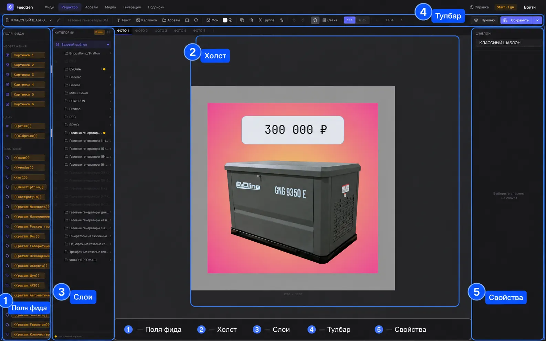The image size is (546, 341).
Task: Click the pencil rename template icon
Action: pos(59,20)
